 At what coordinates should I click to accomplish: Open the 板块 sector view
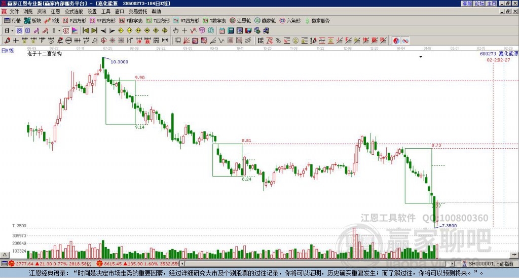(33, 20)
